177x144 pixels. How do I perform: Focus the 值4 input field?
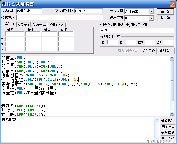[x=168, y=42]
